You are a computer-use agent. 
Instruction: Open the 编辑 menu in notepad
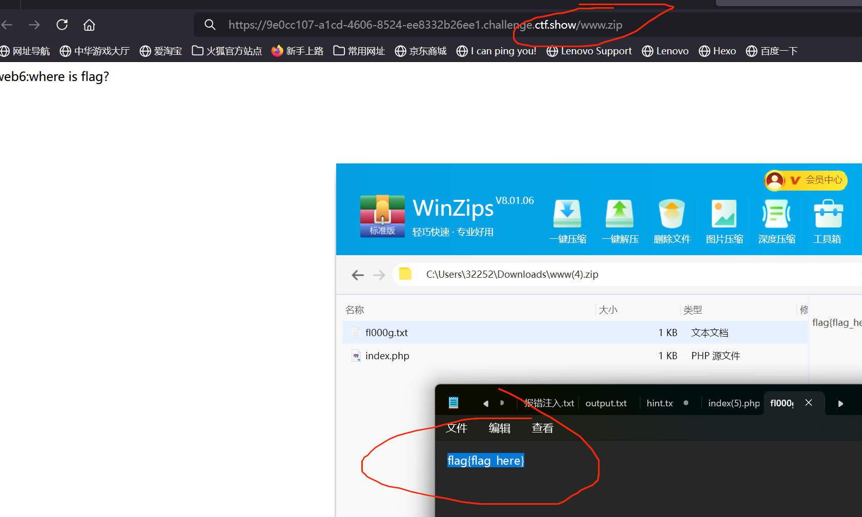click(x=499, y=428)
